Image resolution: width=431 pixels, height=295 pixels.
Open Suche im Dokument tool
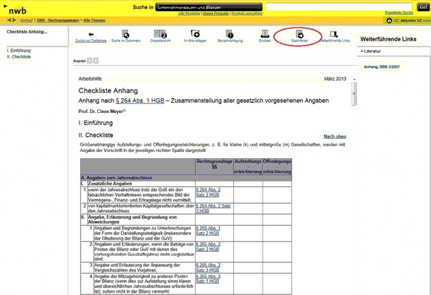[x=125, y=34]
